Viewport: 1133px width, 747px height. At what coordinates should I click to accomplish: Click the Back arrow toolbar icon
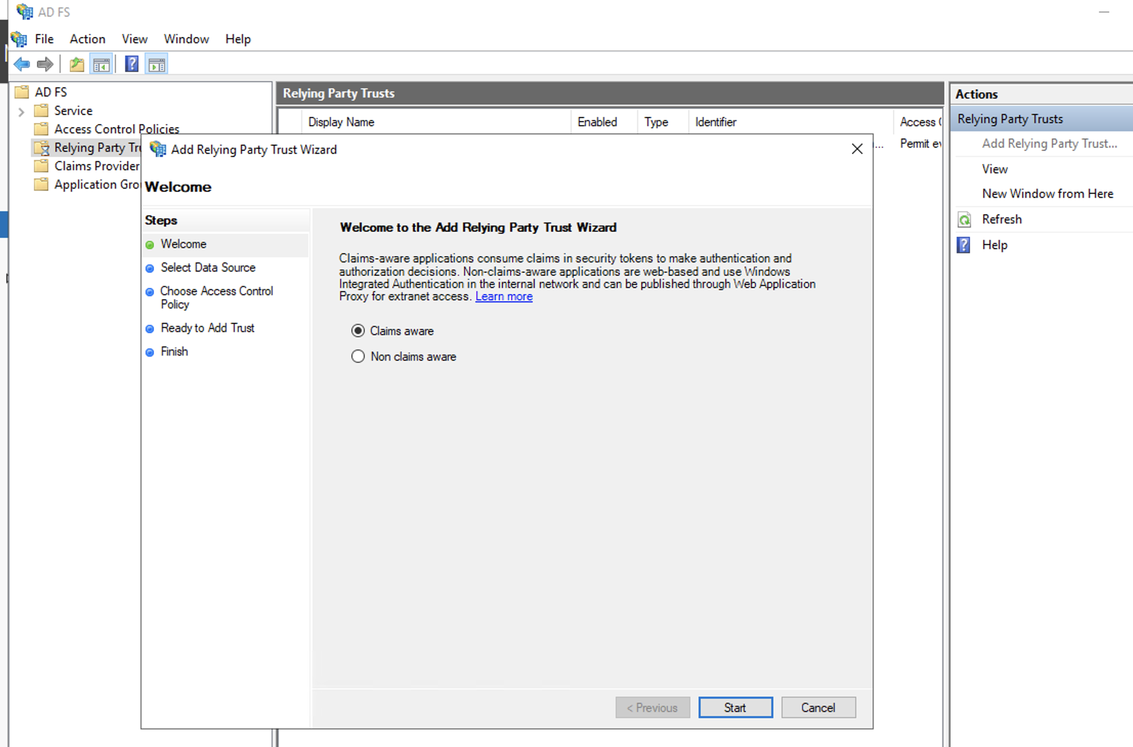pos(22,64)
